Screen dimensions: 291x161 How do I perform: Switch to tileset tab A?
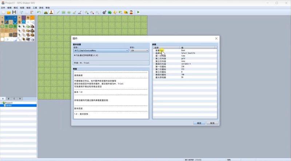click(3, 99)
